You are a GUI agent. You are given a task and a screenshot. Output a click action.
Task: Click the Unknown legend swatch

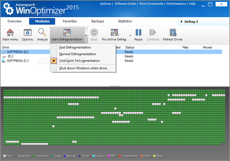(x=34, y=156)
